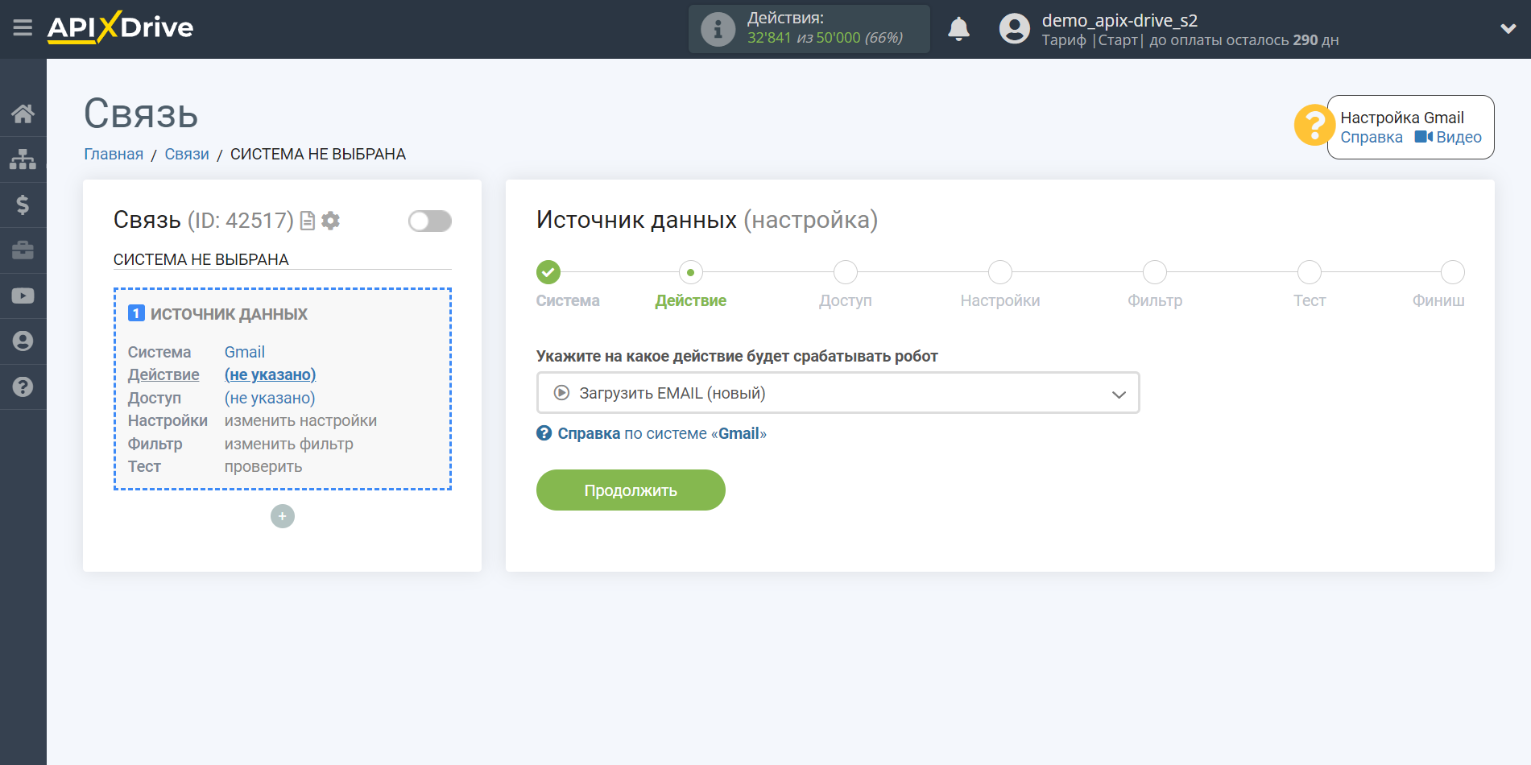The height and width of the screenshot is (765, 1531).
Task: Open briefcase icon in sidebar
Action: (x=23, y=250)
